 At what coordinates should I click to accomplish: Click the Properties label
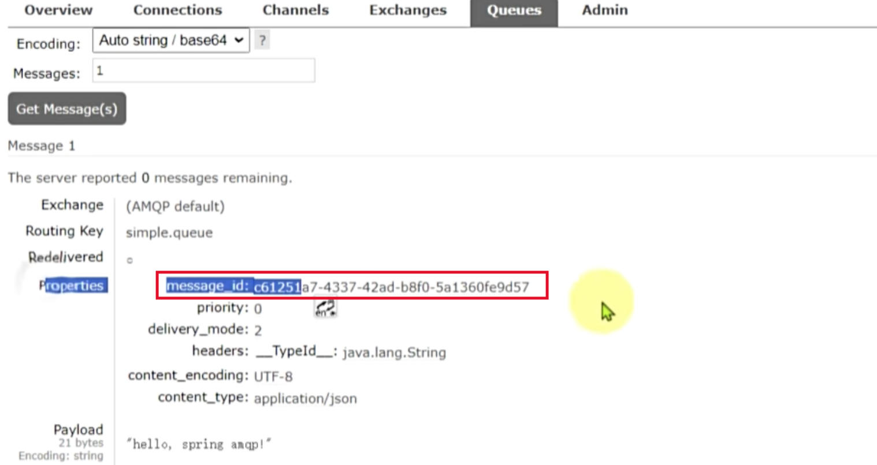[72, 286]
